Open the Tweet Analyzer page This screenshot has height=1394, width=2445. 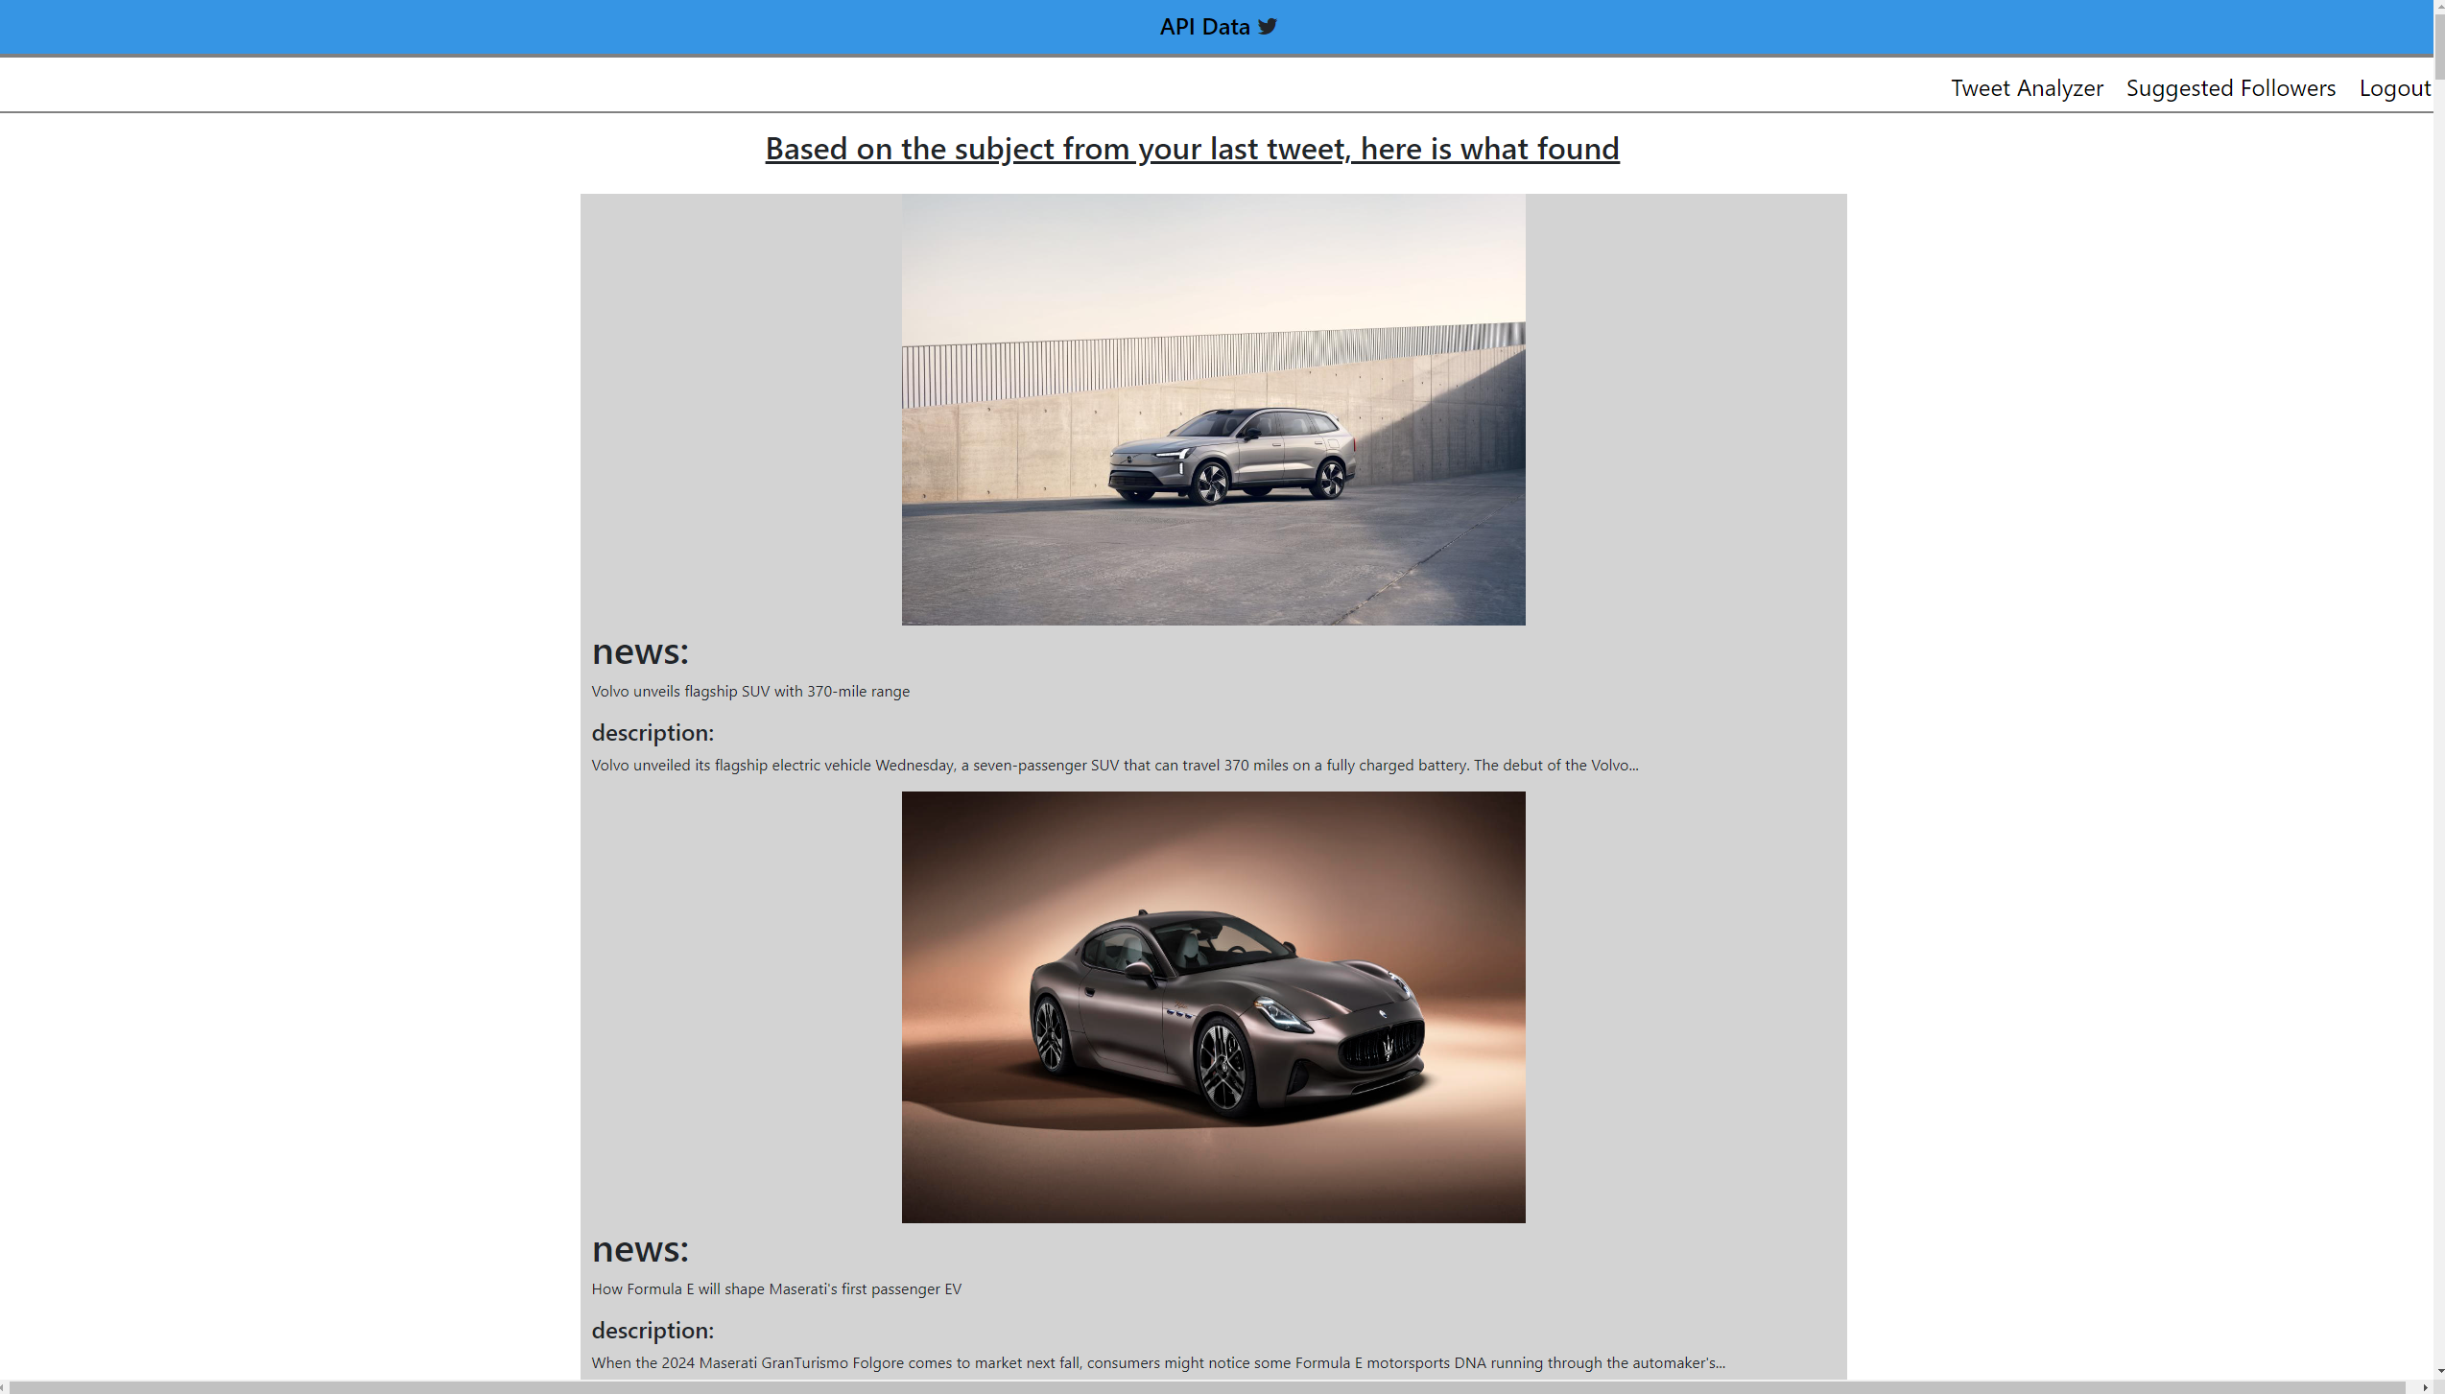(2026, 88)
